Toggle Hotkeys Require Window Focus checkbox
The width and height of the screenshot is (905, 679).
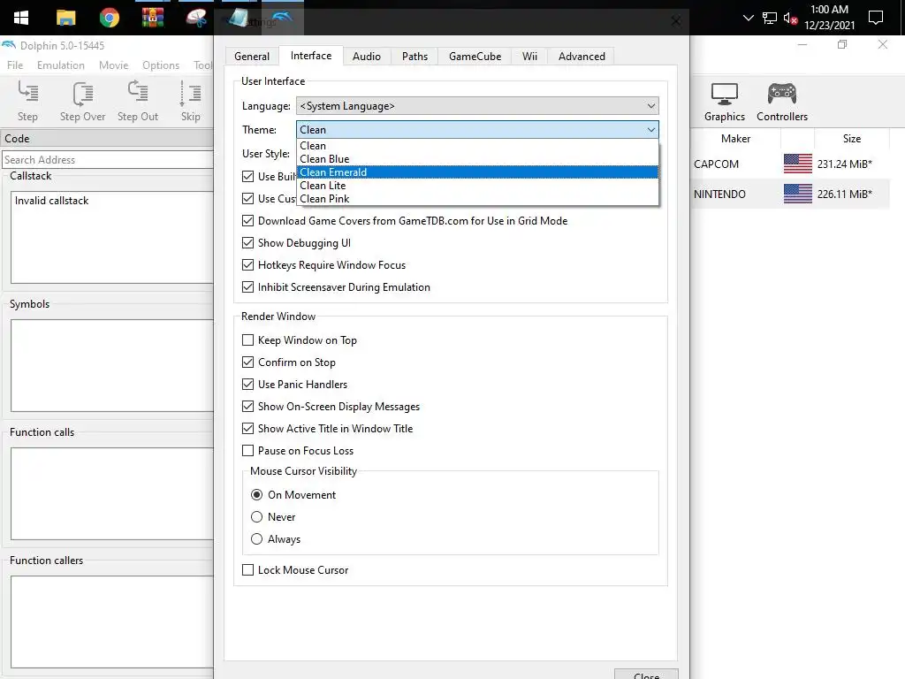point(247,265)
